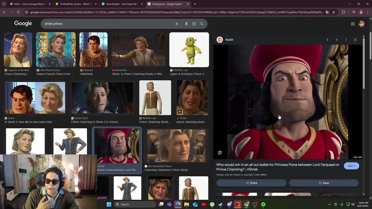
Task: Open Microsoft Edge from taskbar
Action: (178, 204)
